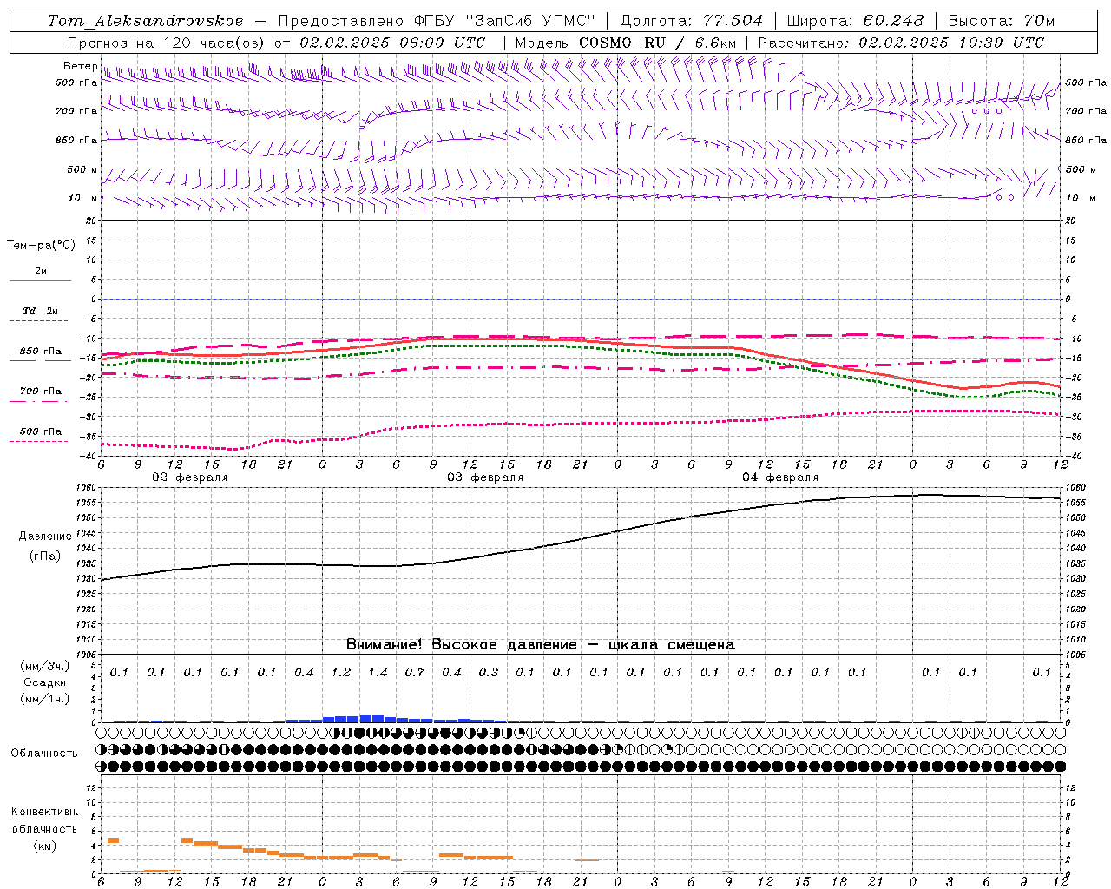Select the date label 03 февраля

[x=485, y=477]
